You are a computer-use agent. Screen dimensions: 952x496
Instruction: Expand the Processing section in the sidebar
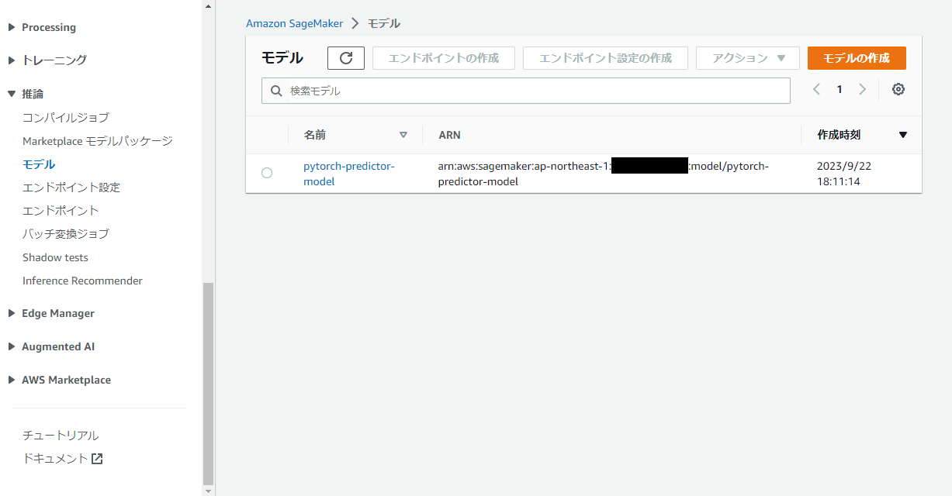pyautogui.click(x=49, y=27)
